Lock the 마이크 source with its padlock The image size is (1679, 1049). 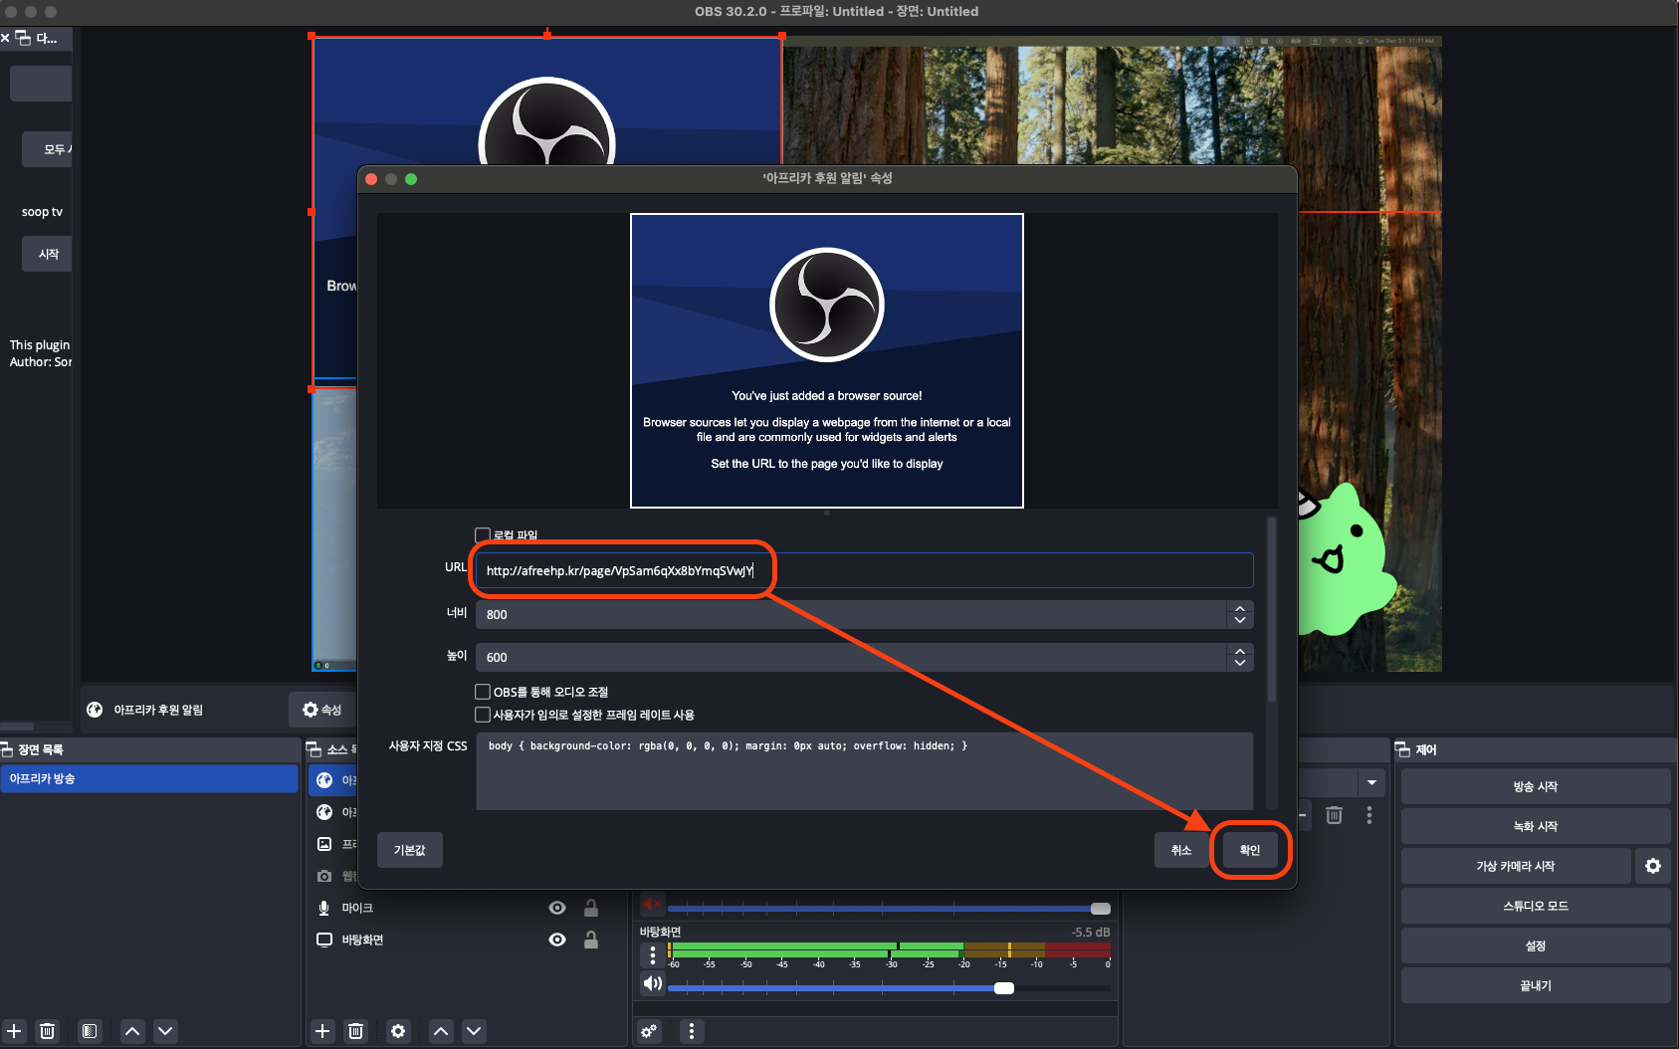point(591,908)
